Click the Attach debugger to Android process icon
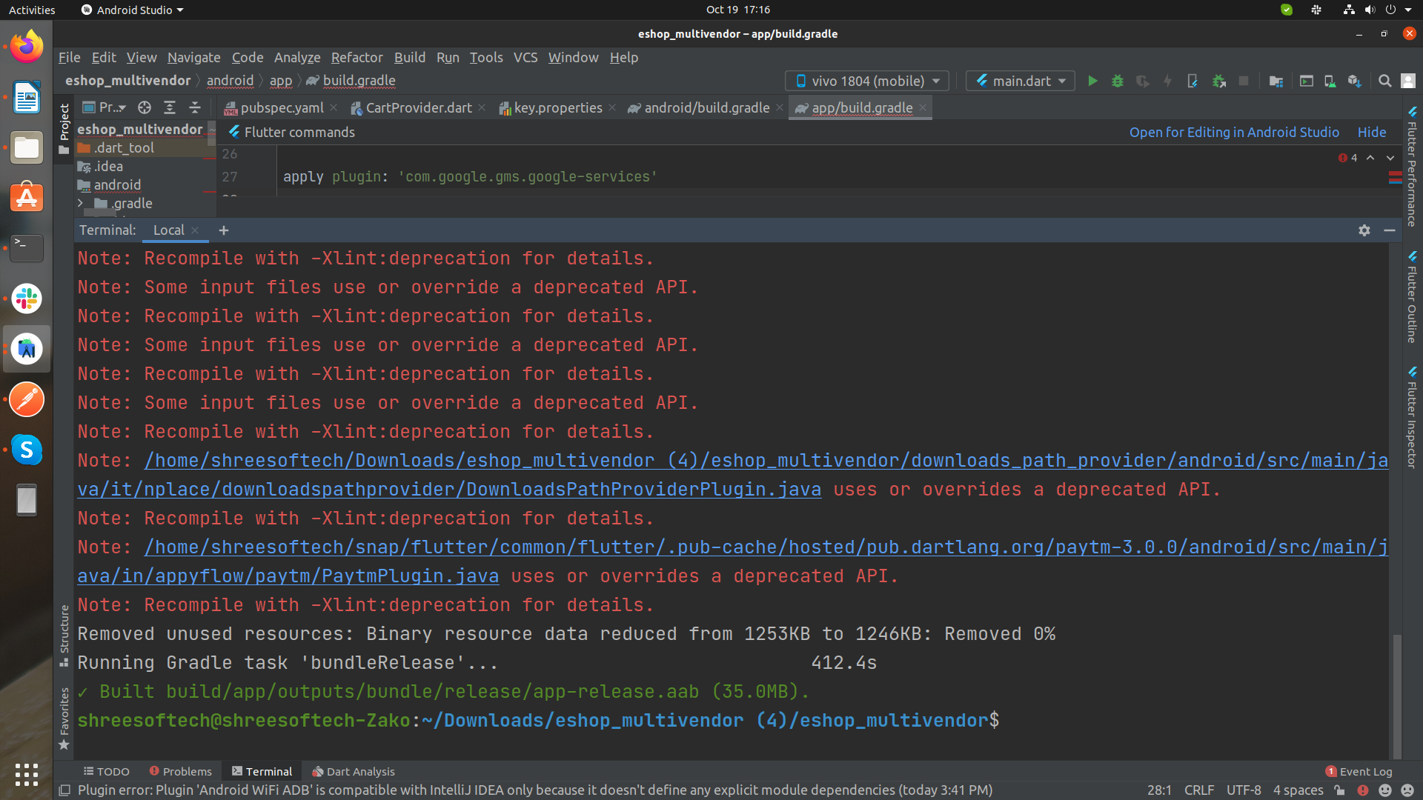 point(1218,81)
